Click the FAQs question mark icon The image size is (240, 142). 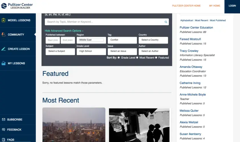click(x=3, y=139)
